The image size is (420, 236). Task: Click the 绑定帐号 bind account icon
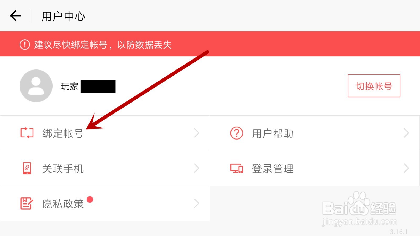coord(27,133)
